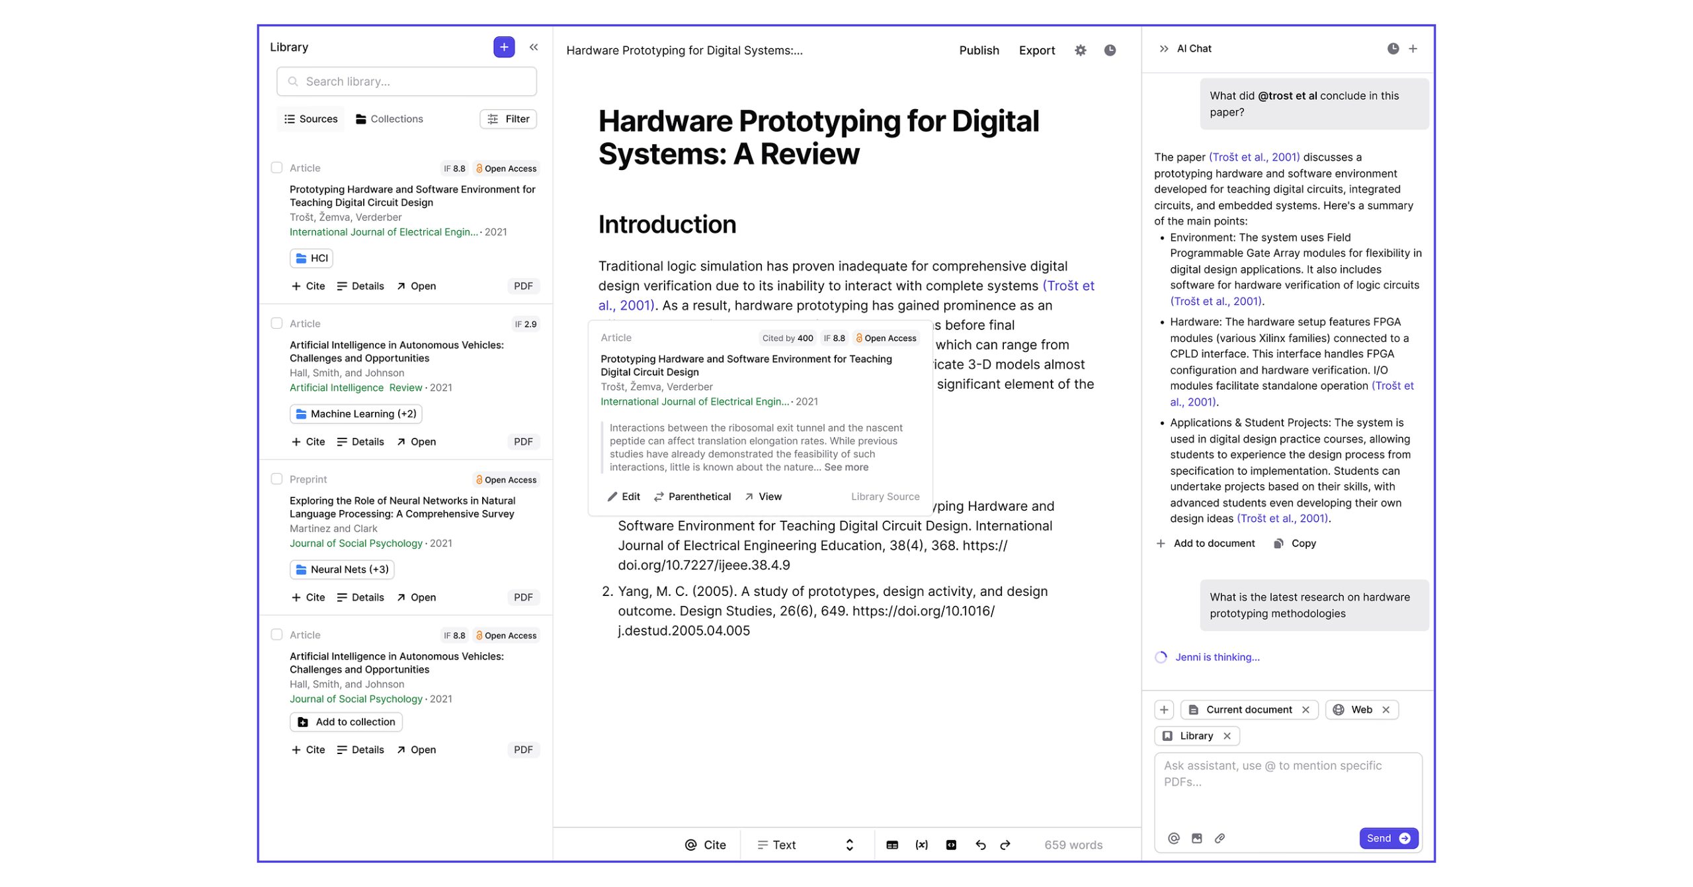Screen dimensions: 1693x887
Task: Click Export in the document header
Action: coord(1036,50)
